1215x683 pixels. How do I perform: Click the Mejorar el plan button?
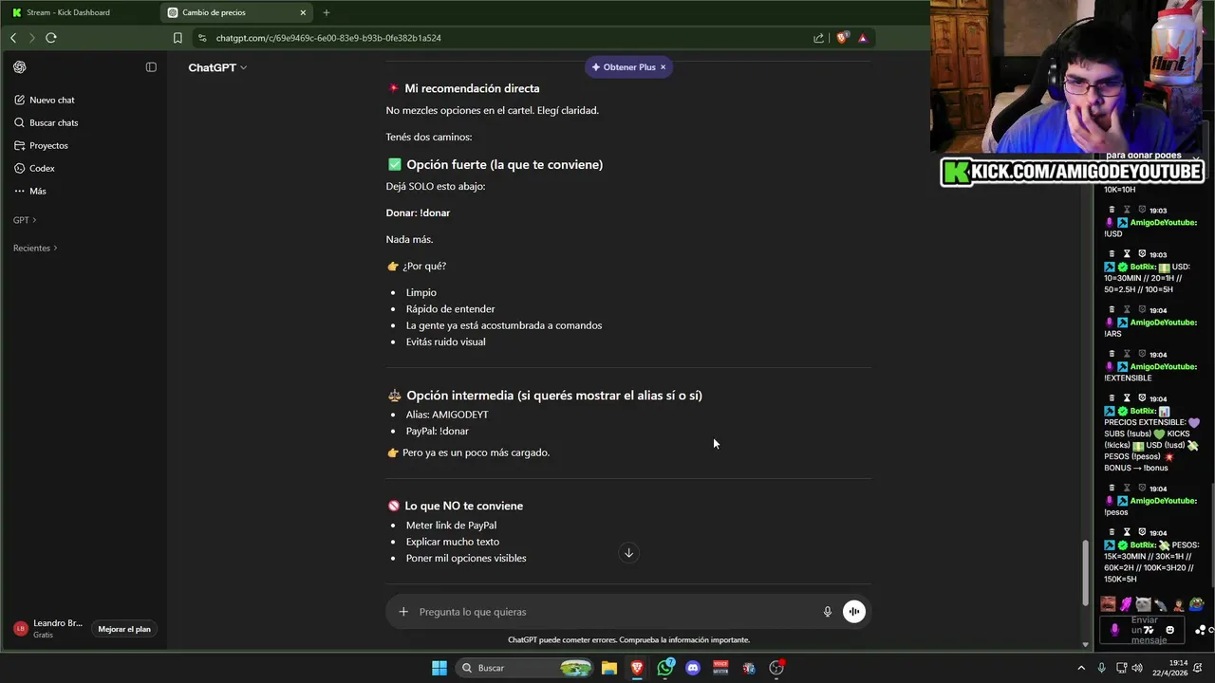click(x=124, y=629)
